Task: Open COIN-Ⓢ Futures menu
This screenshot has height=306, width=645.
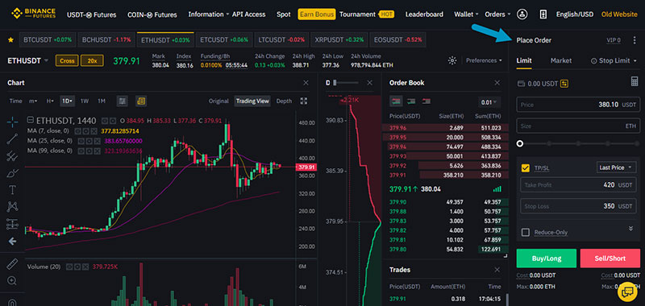Action: [152, 14]
